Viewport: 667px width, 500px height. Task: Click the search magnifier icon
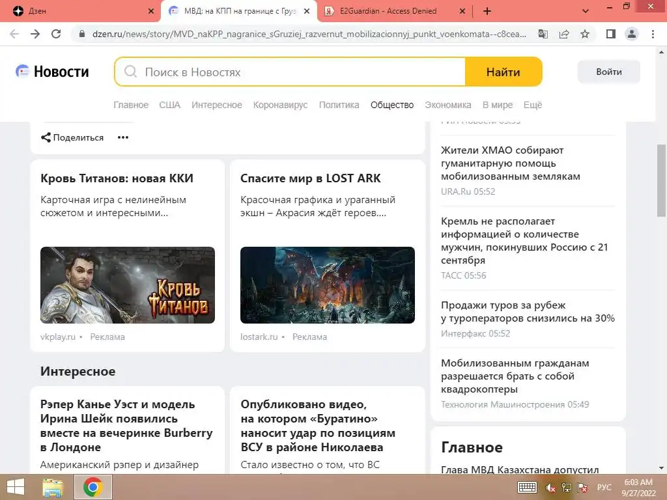[x=130, y=72]
